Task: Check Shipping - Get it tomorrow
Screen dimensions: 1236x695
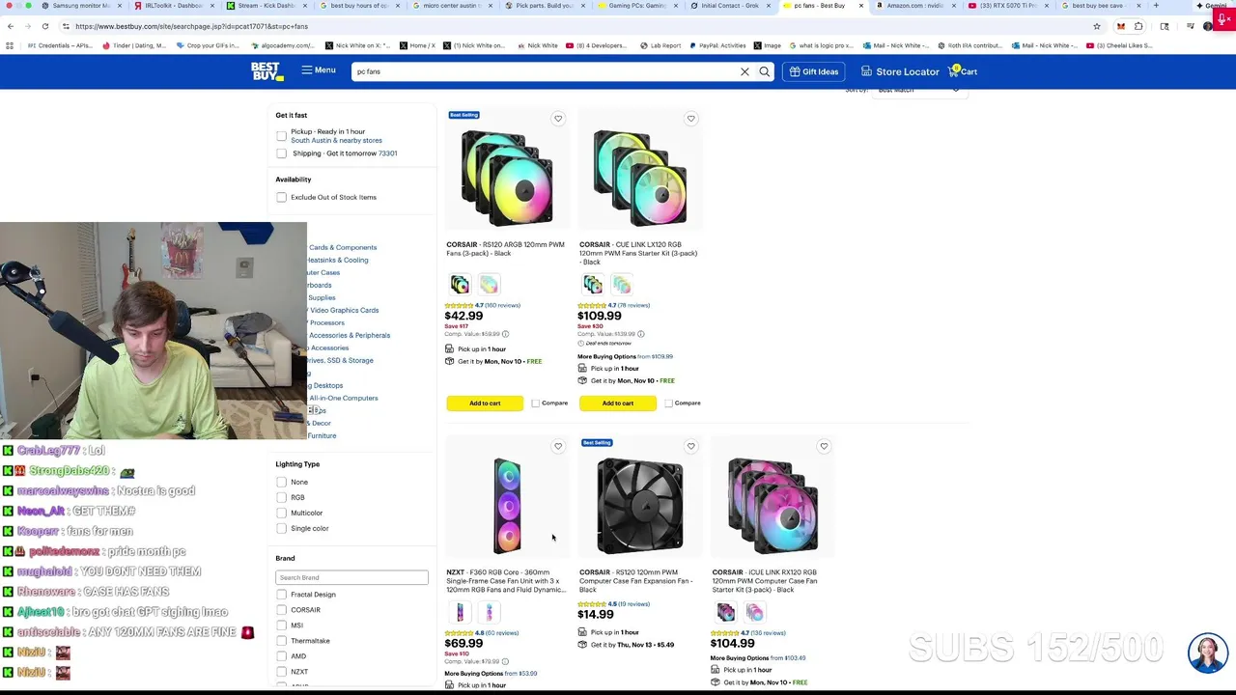Action: [x=281, y=153]
